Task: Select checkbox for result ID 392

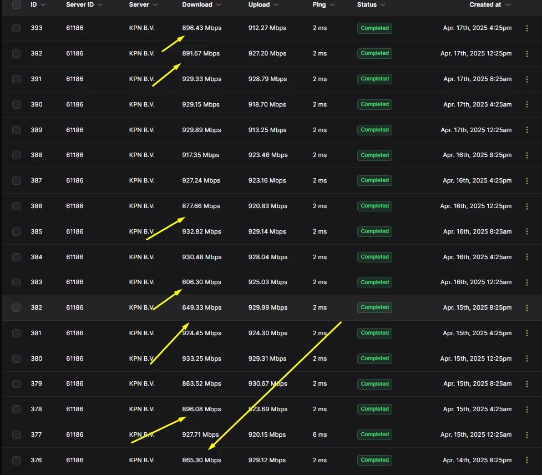Action: [16, 53]
